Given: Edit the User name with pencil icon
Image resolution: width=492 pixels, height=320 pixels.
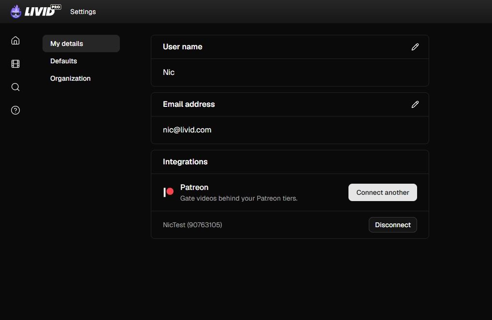Looking at the screenshot, I should coord(415,47).
